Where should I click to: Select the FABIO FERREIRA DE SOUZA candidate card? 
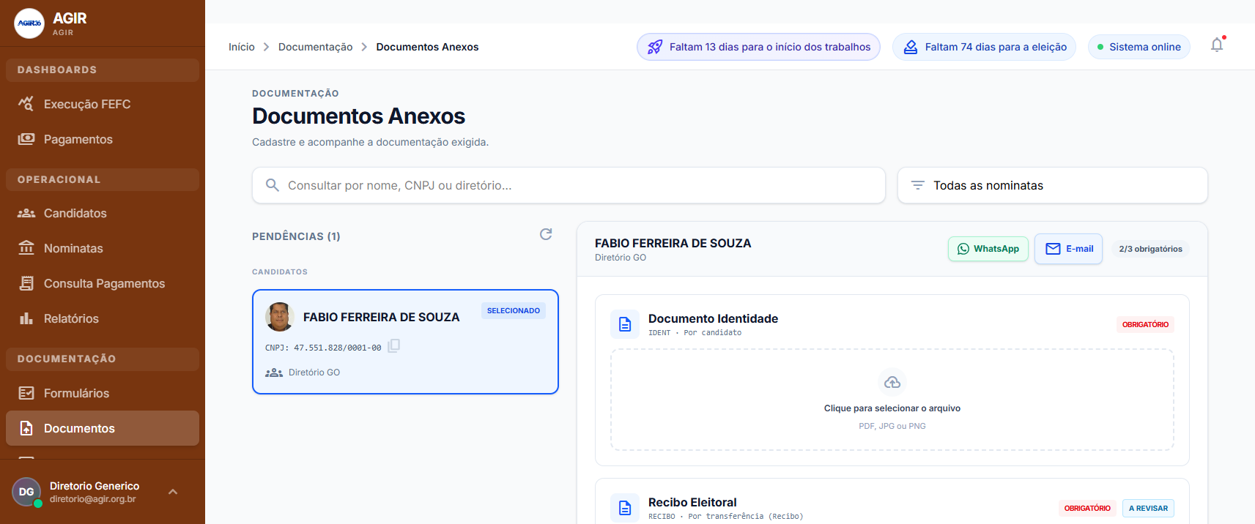point(405,342)
